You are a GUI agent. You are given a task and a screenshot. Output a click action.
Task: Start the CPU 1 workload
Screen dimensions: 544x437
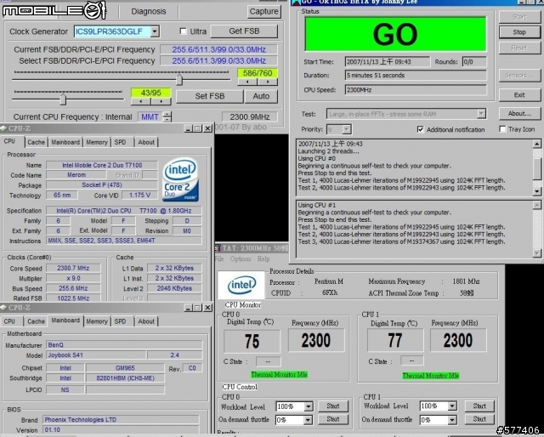pos(479,406)
